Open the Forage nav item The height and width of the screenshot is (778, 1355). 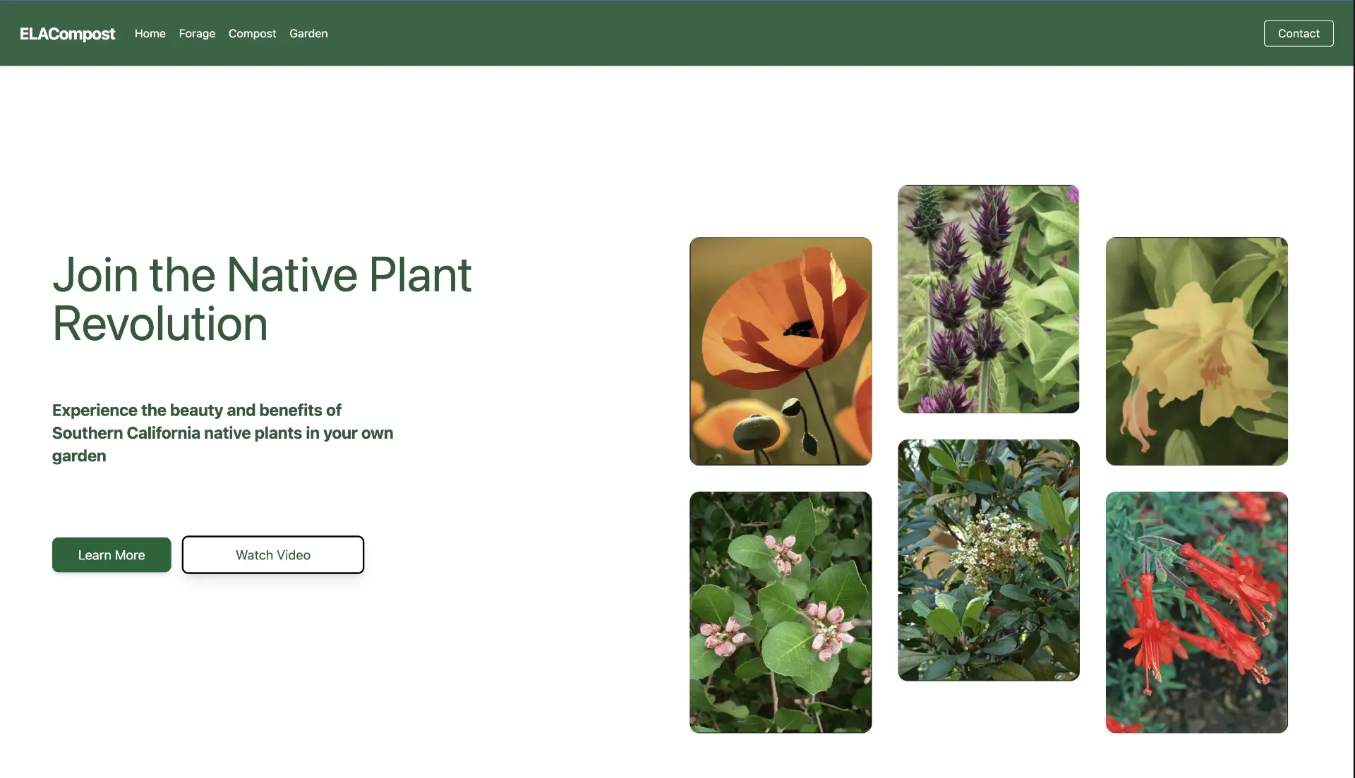coord(197,34)
